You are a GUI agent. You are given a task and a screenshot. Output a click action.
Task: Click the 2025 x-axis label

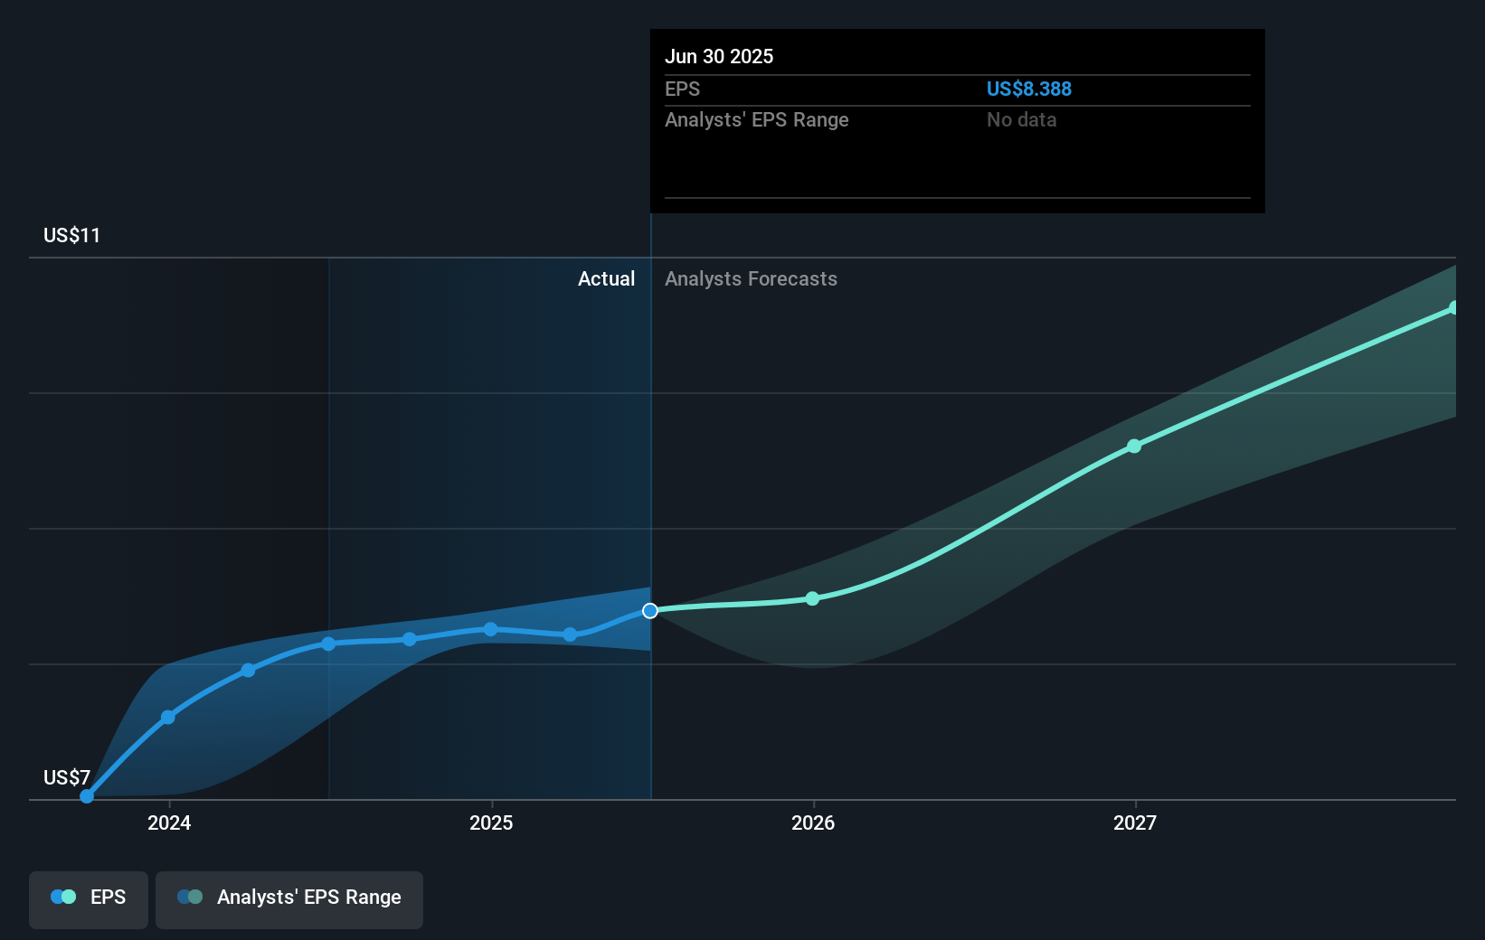pyautogui.click(x=491, y=822)
